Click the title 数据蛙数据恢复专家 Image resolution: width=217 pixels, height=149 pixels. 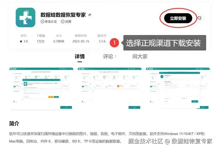(63, 15)
